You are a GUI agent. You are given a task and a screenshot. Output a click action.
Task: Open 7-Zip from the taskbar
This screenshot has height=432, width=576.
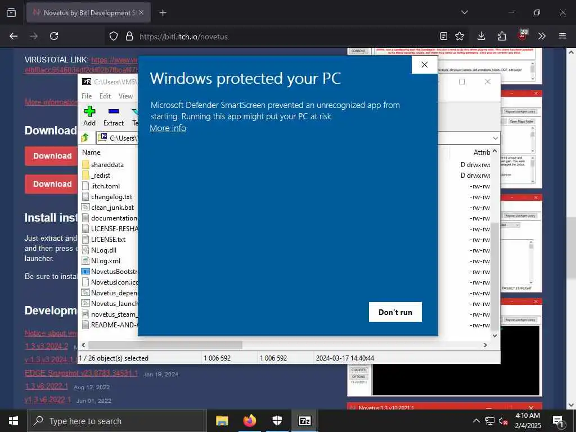pos(304,421)
